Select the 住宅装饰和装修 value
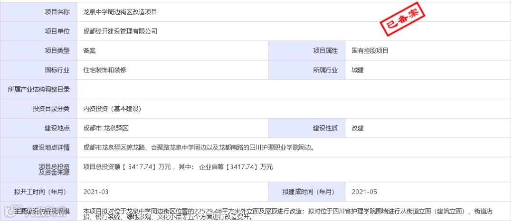The image size is (513, 221). [104, 70]
